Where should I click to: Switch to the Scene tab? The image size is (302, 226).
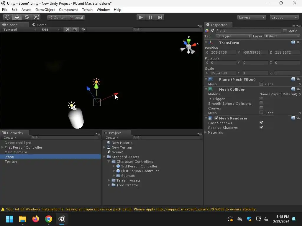[14, 25]
